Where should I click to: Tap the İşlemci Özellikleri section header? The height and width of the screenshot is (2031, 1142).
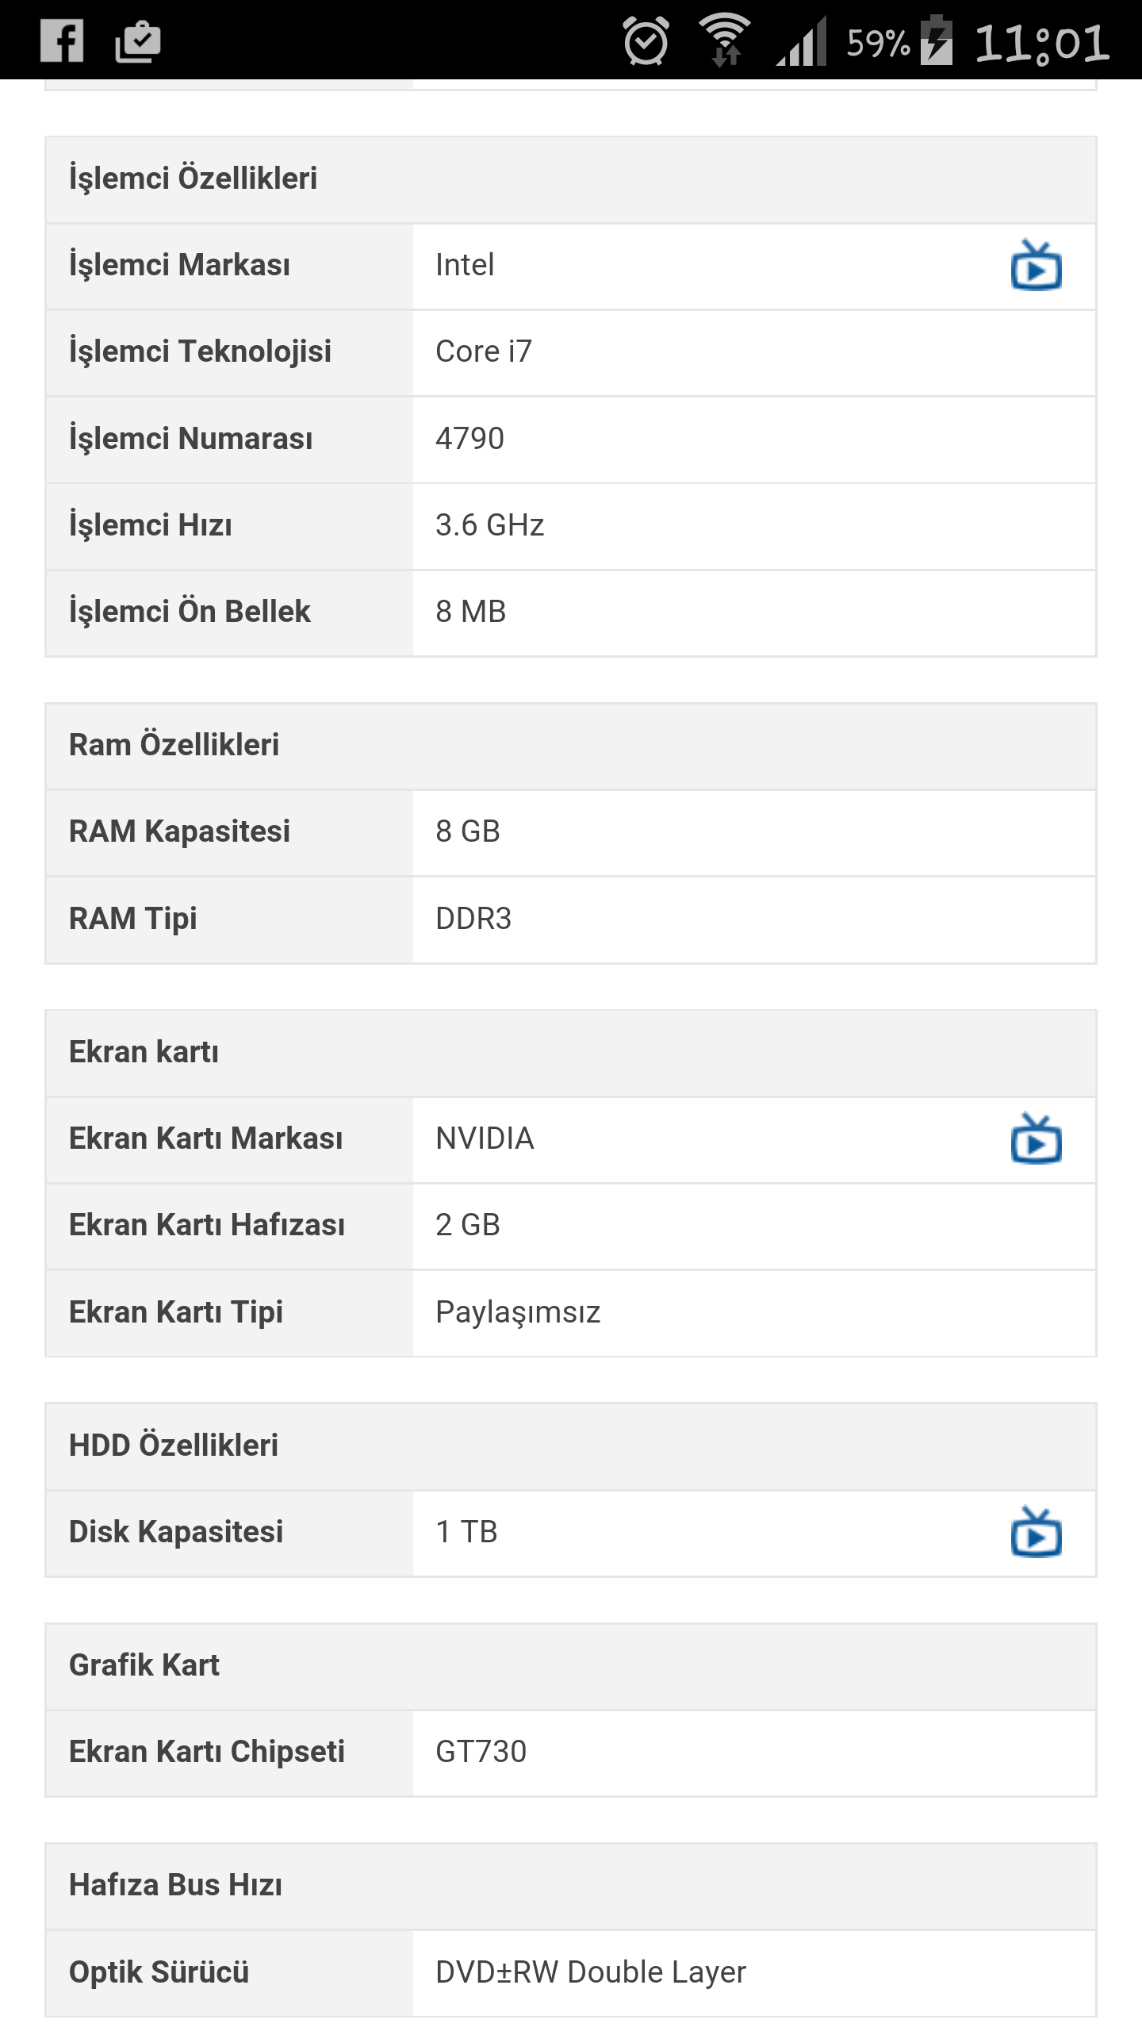(x=194, y=179)
